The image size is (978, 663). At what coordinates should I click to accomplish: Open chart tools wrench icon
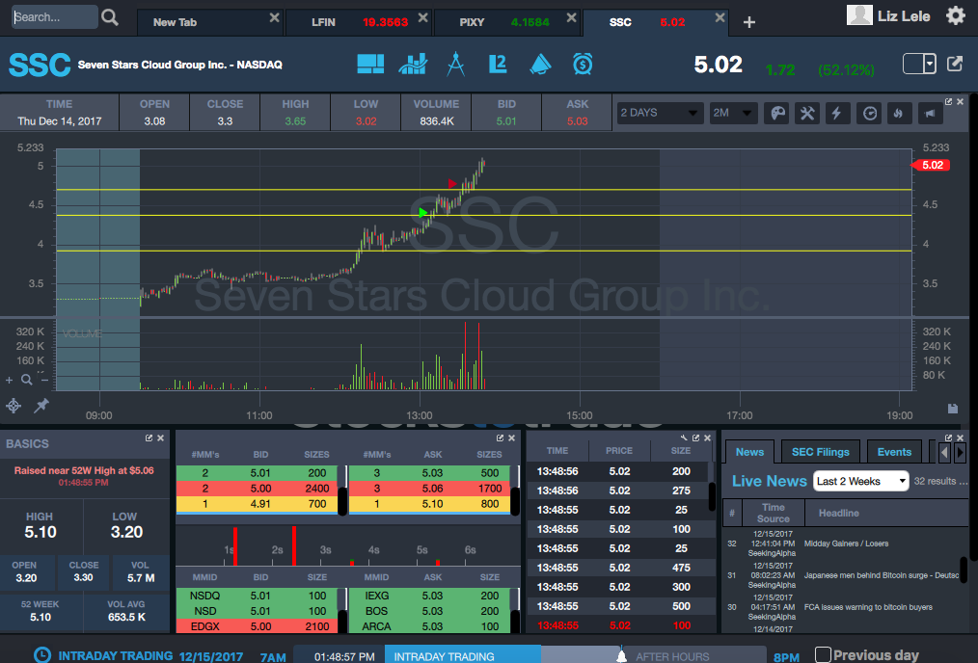[x=807, y=113]
